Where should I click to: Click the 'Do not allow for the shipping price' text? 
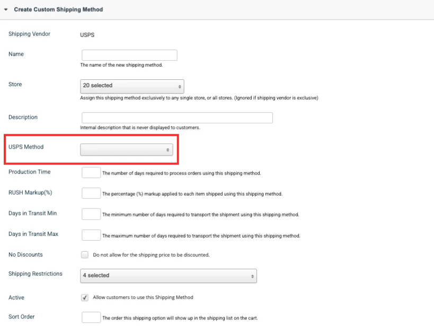point(151,255)
